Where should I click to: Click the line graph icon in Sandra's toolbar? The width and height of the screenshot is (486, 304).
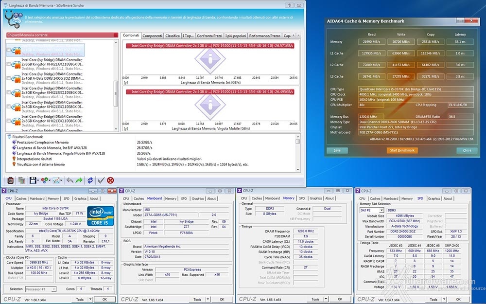pos(56,180)
